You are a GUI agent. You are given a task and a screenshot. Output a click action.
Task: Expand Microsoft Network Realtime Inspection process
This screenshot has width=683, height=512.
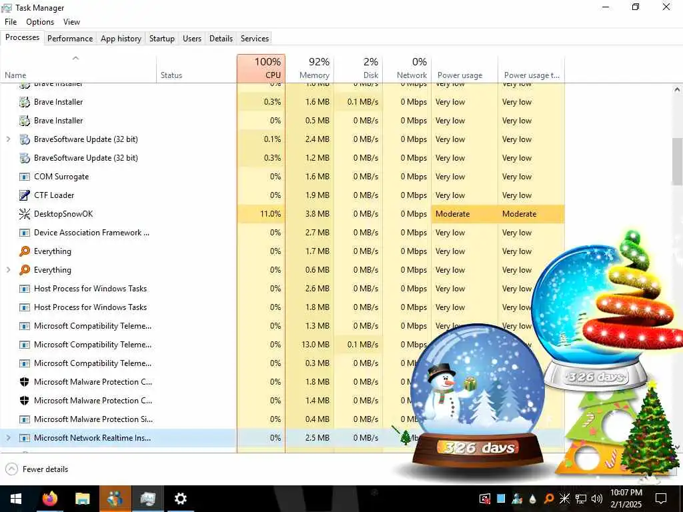8,438
